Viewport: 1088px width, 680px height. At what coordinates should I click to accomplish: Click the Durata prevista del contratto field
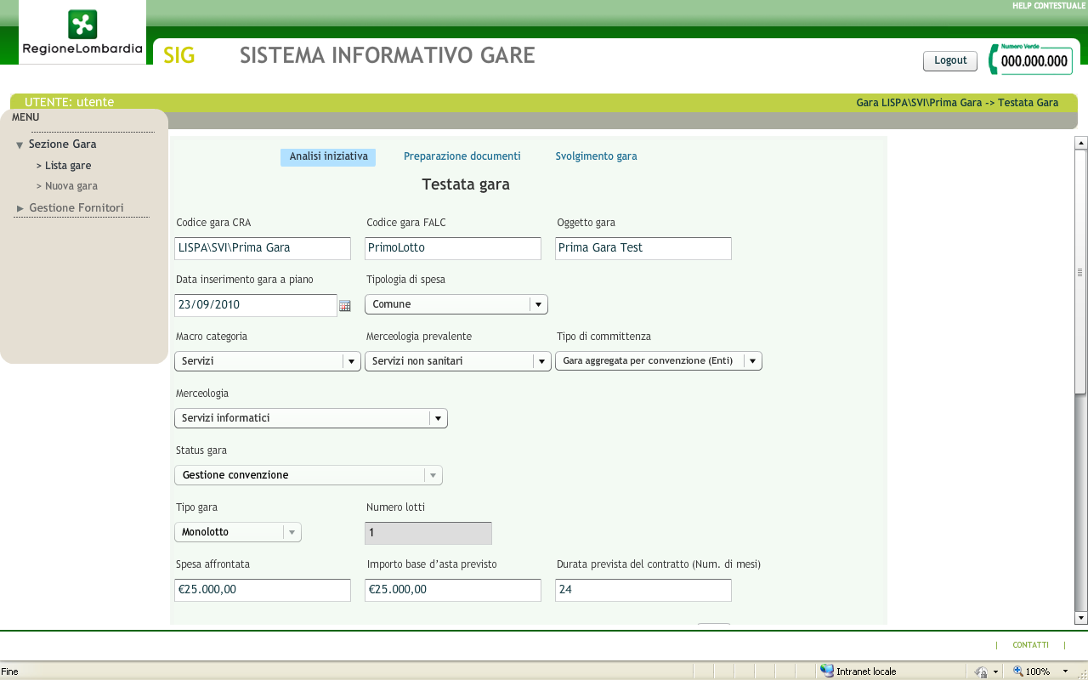[x=643, y=590]
